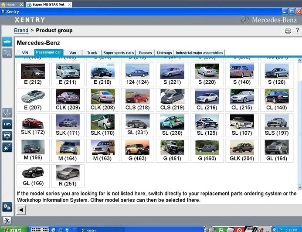Switch to the Home tab
This screenshot has height=232, width=302.
point(12,4)
